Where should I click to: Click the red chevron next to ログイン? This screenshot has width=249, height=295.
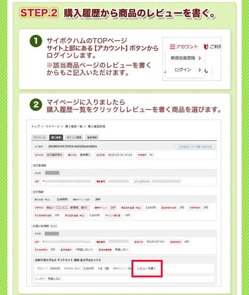200,70
